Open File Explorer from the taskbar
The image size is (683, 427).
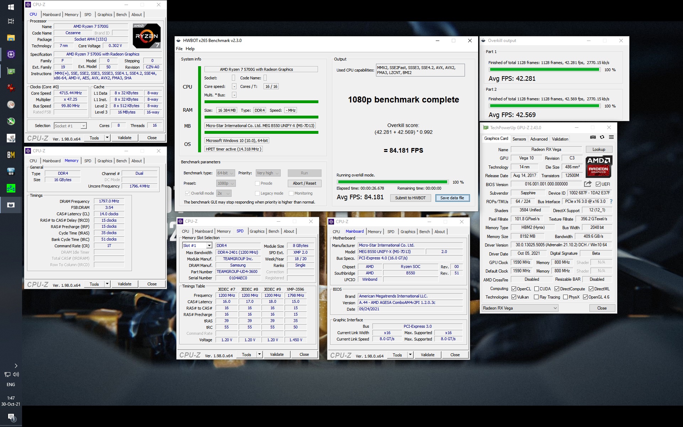pos(11,38)
